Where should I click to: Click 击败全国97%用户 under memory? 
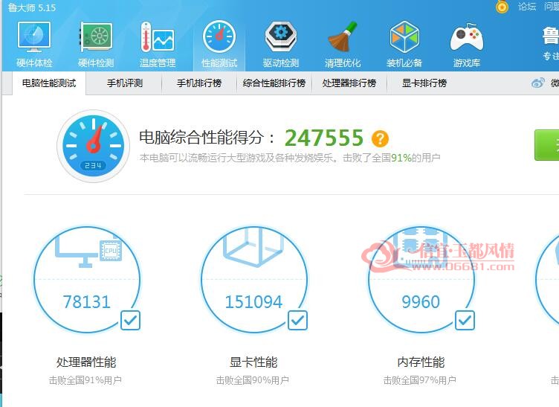pos(419,380)
